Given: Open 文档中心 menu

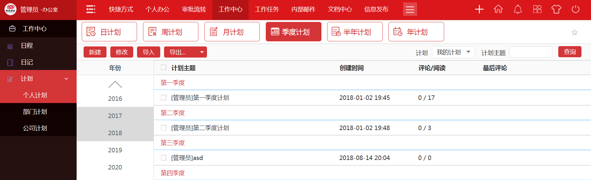Looking at the screenshot, I should point(340,10).
